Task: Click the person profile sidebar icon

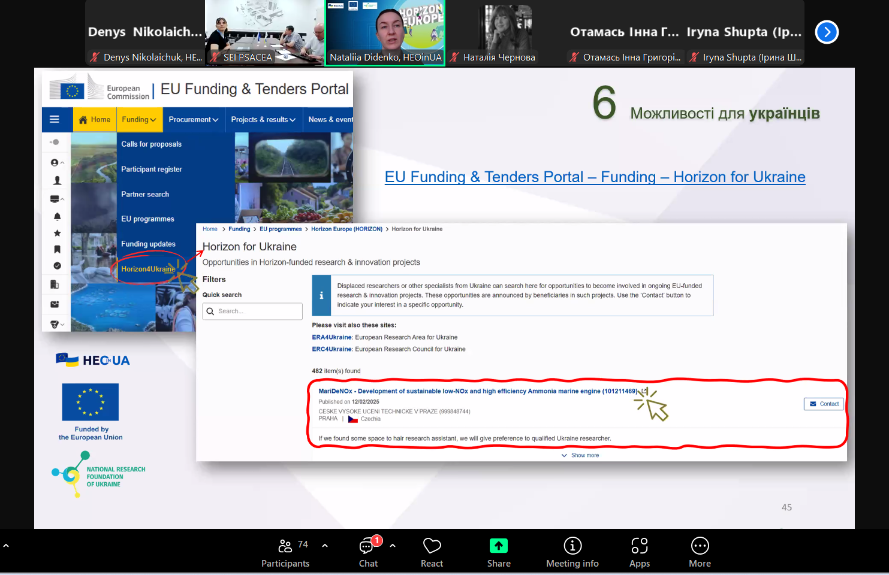Action: click(x=57, y=180)
